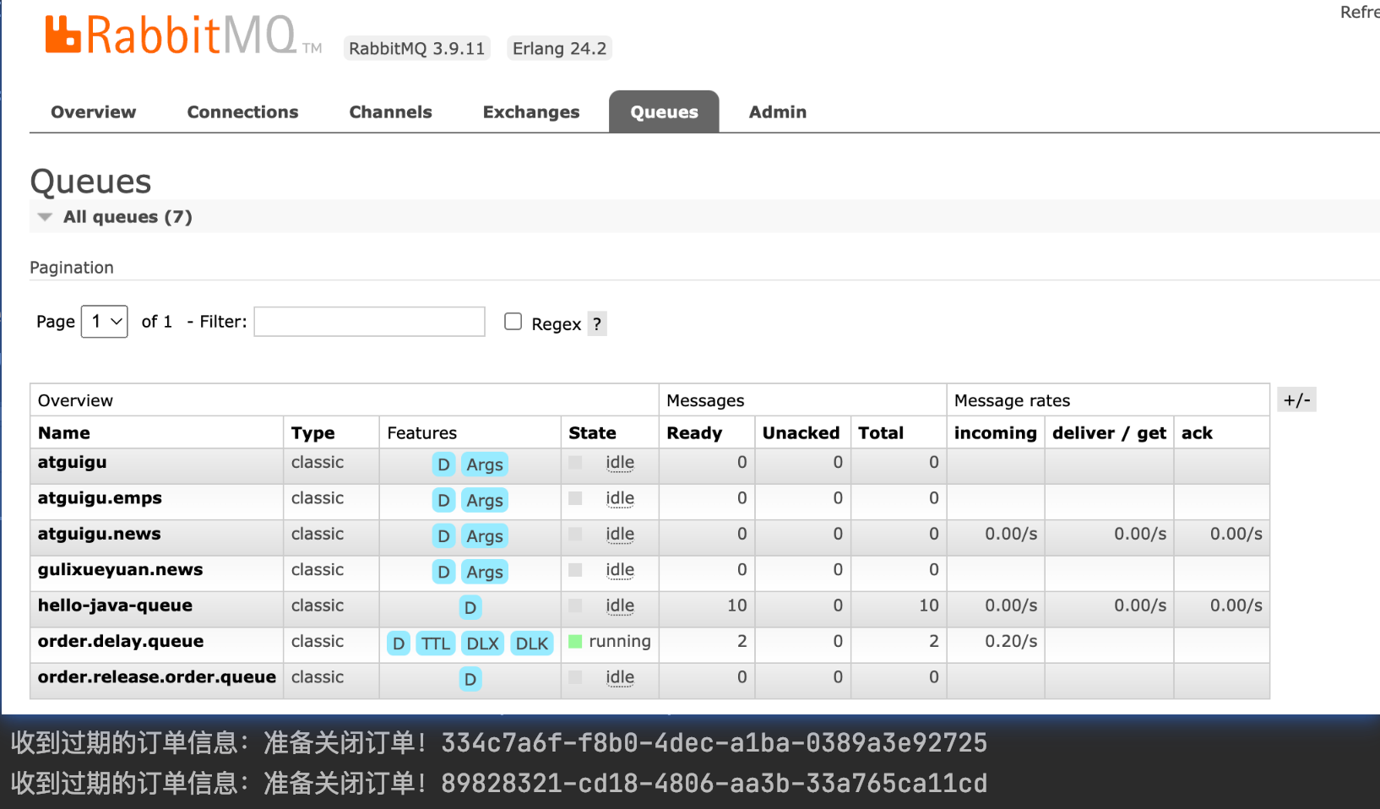Open the atguigu.news queue link

click(99, 534)
